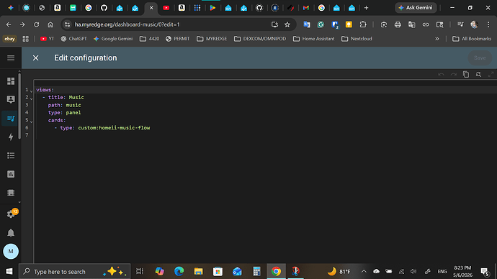Screen dimensions: 497x279
Task: Click the Ask Gemini button
Action: (416, 8)
